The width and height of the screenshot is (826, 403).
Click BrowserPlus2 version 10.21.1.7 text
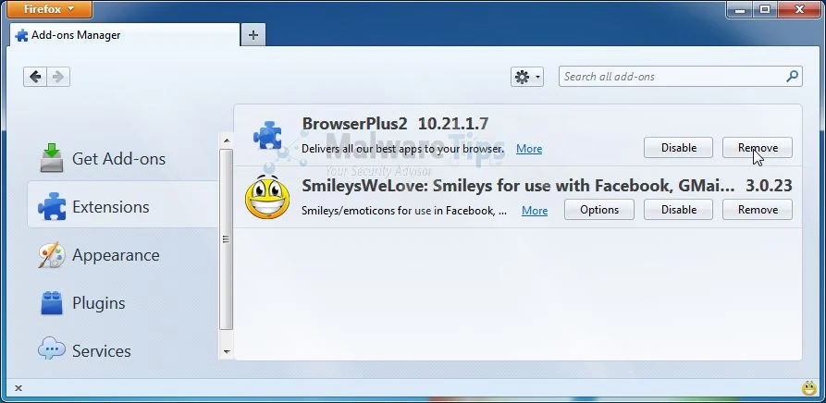[453, 124]
